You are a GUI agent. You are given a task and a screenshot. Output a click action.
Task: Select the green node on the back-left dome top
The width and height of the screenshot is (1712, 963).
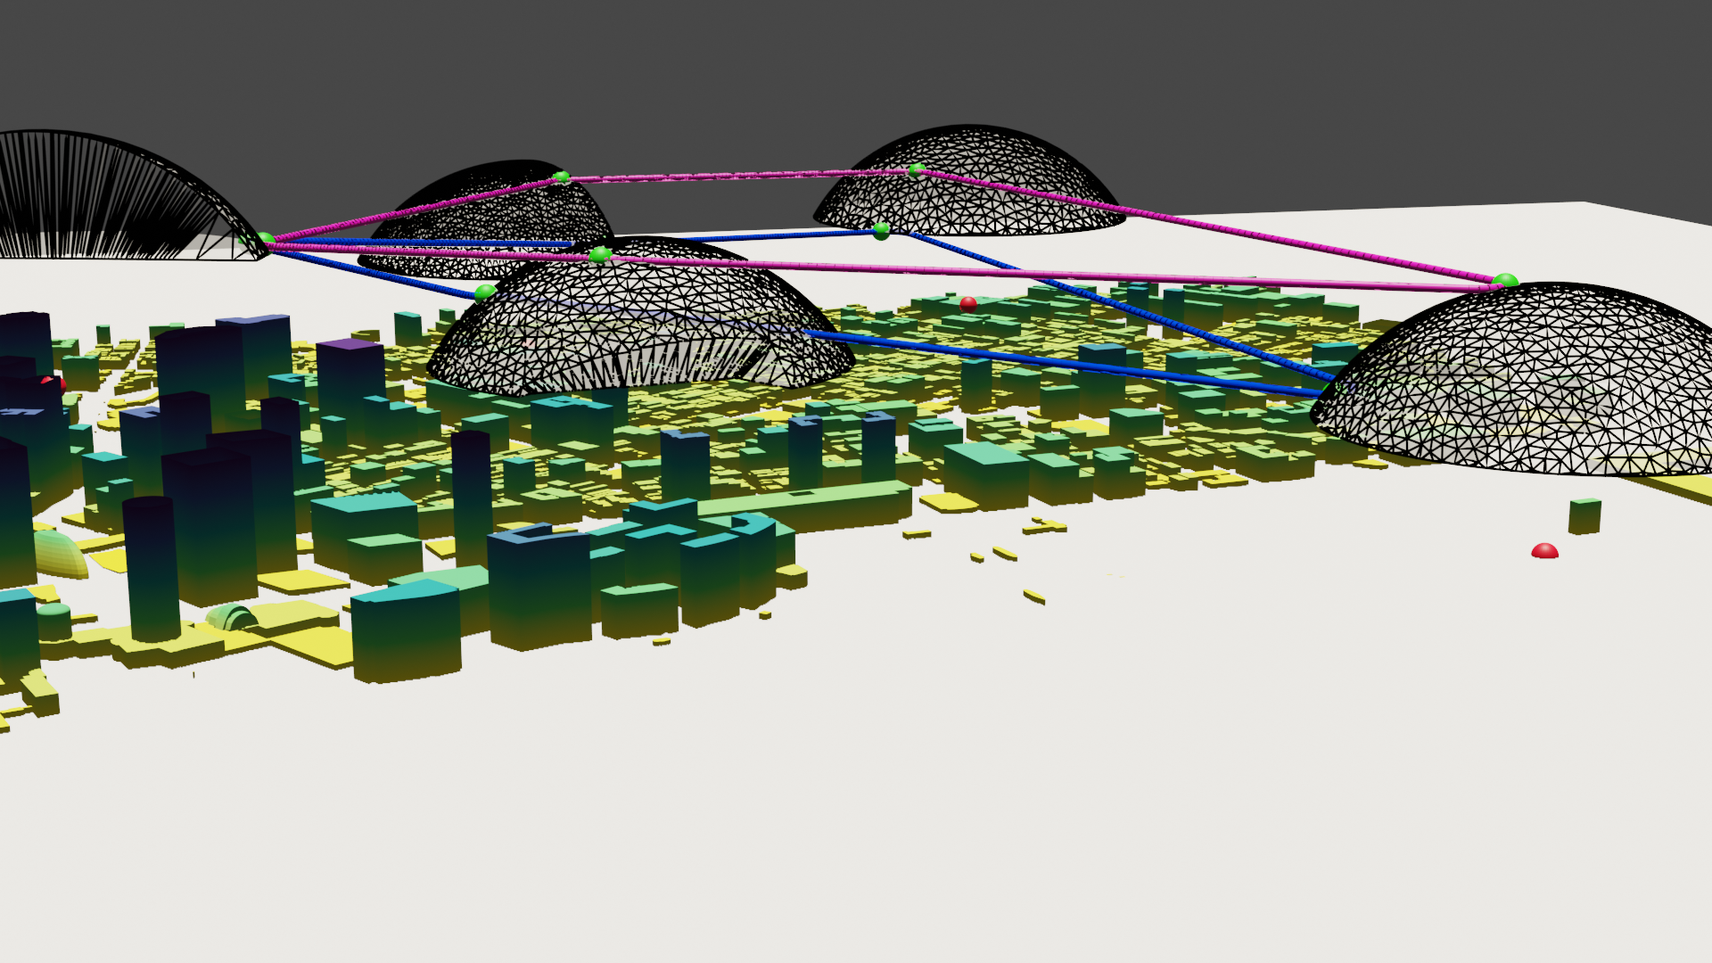pos(561,177)
